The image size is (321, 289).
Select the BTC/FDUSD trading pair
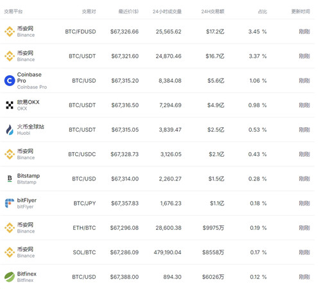80,31
